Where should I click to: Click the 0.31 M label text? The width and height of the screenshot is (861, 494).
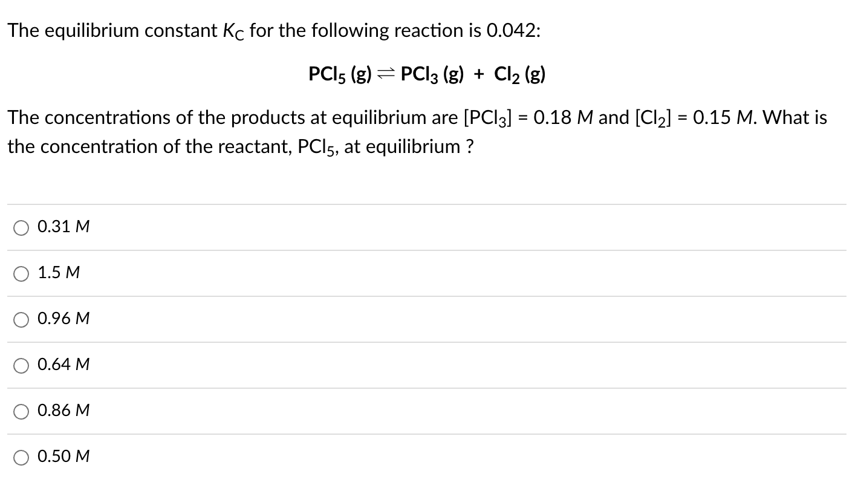tap(63, 226)
